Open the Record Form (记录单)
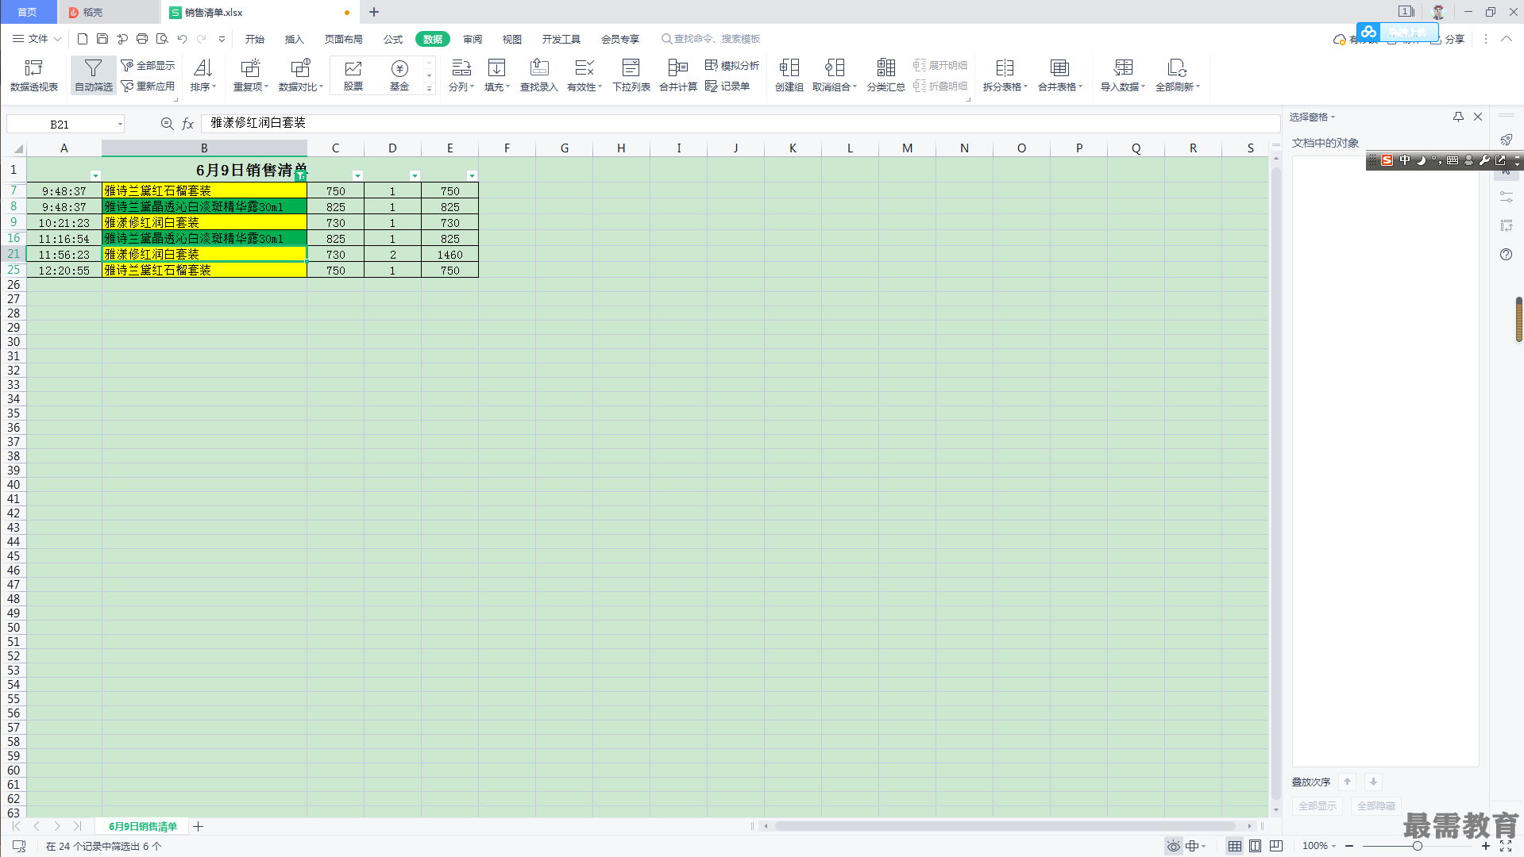The height and width of the screenshot is (857, 1524). pyautogui.click(x=727, y=86)
